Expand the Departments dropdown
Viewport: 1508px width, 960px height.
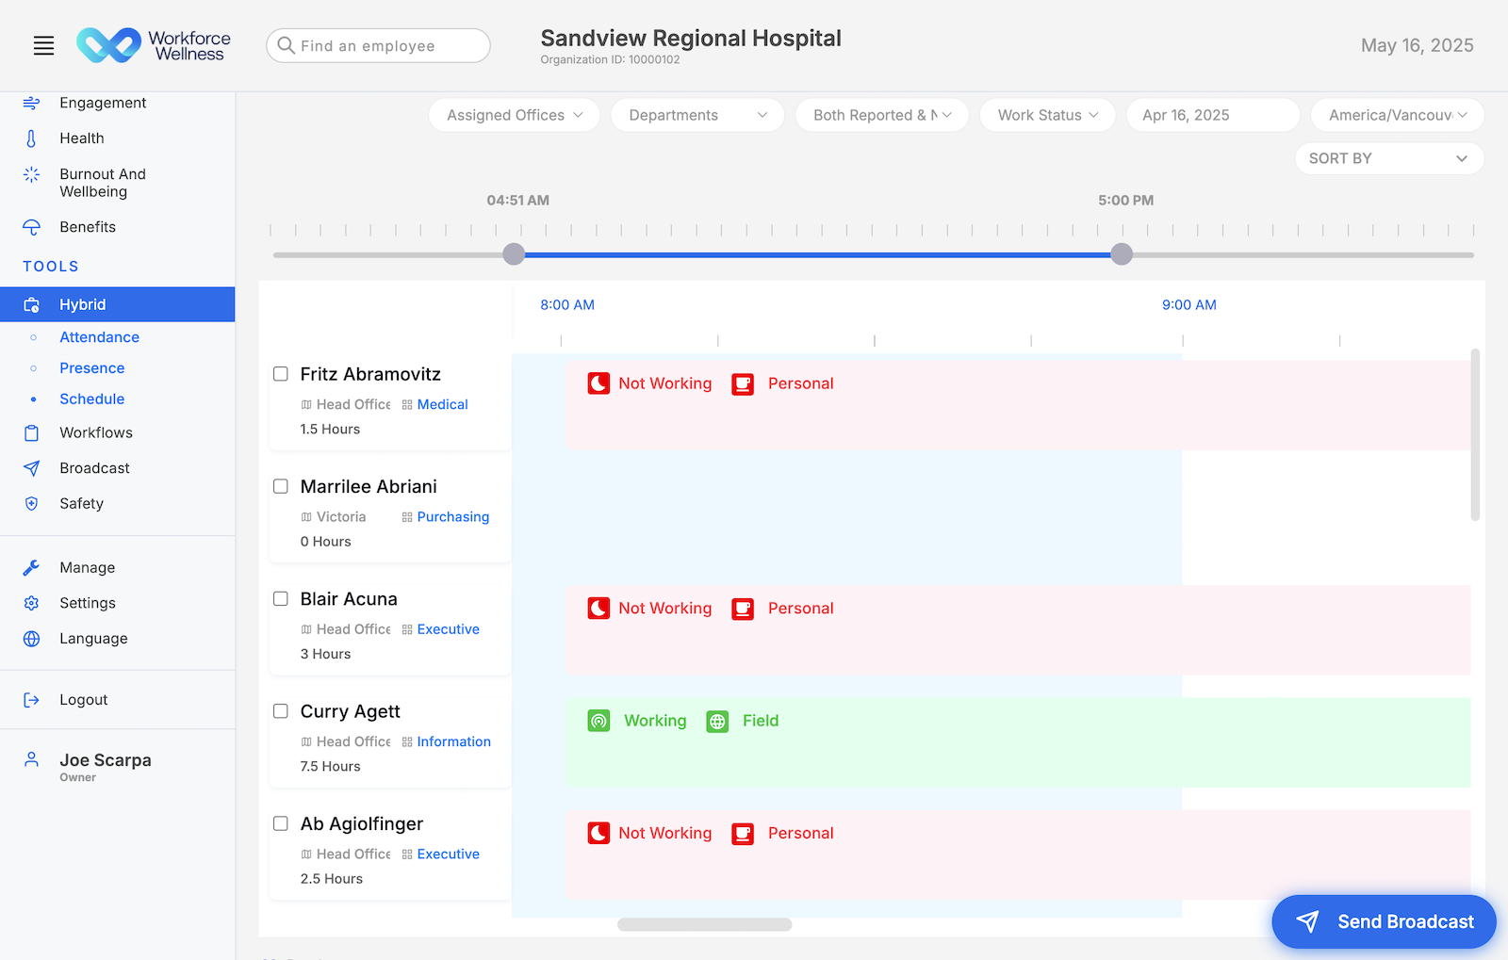[x=697, y=115]
